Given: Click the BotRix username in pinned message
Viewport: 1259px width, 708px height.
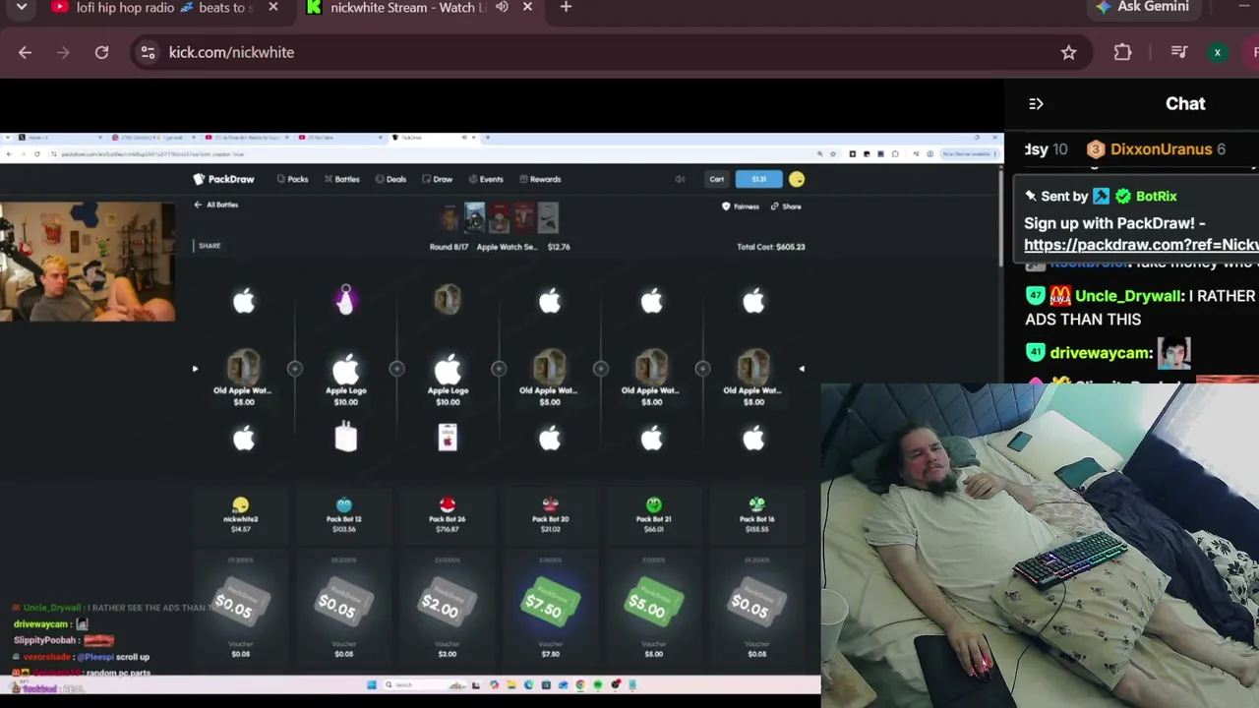Looking at the screenshot, I should (x=1157, y=196).
